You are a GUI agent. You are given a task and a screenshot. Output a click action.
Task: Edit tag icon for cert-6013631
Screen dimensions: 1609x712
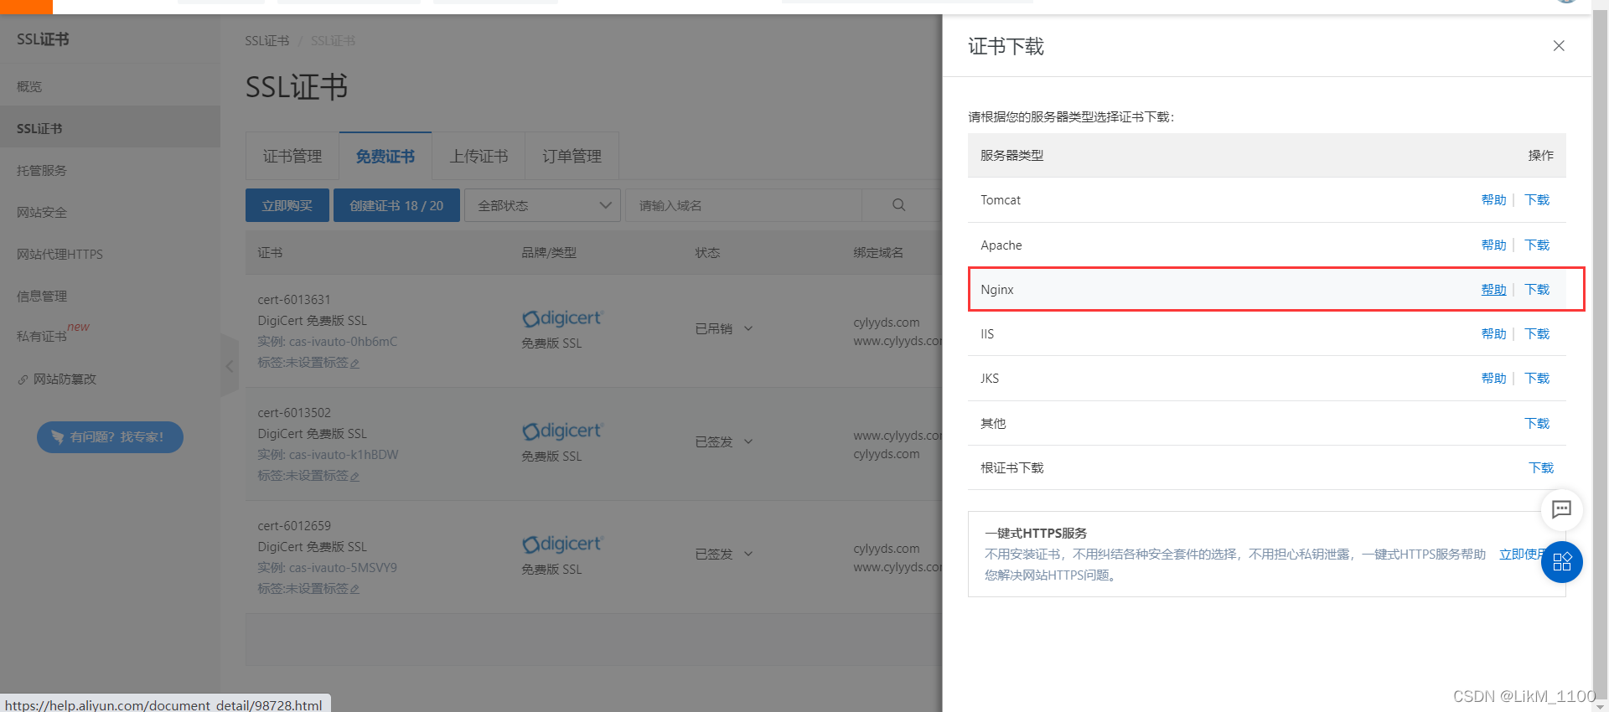point(354,364)
